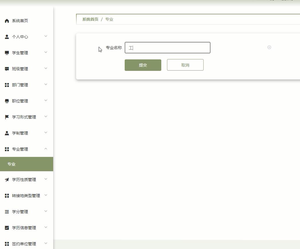Select the highlighted 专业 submenu item
The width and height of the screenshot is (300, 249).
point(27,164)
